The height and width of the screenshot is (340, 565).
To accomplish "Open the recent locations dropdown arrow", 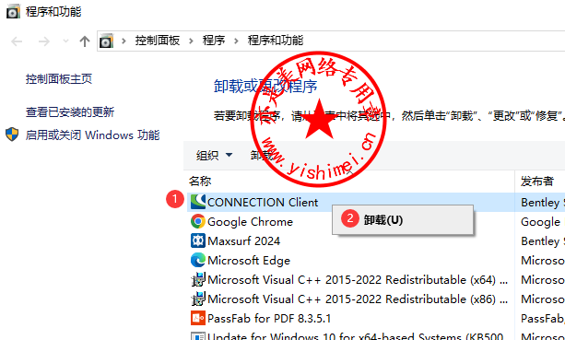I will (x=65, y=41).
